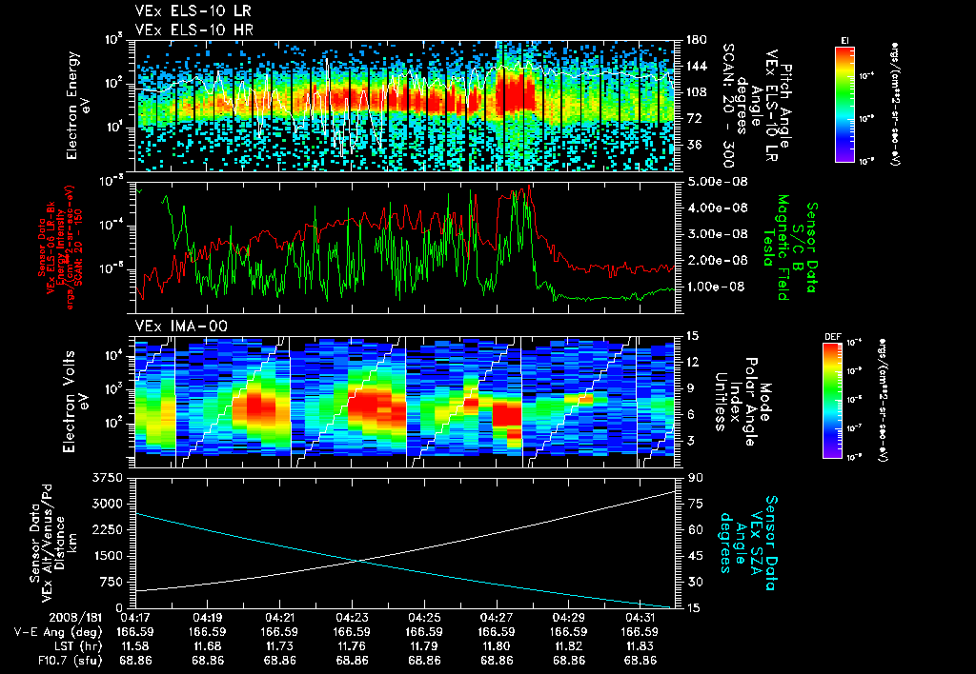Click the 'Electron Energy eV' axis label
This screenshot has height=674, width=976.
point(78,105)
